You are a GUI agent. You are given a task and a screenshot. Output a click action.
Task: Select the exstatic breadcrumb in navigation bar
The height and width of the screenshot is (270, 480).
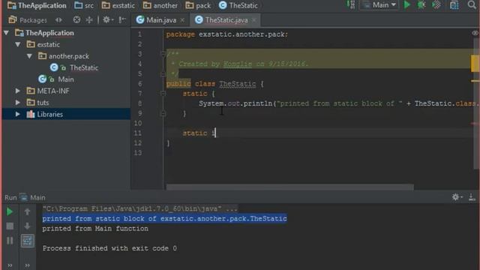pyautogui.click(x=118, y=5)
